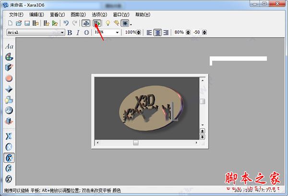Click the double down-arrow button in preview
The image size is (288, 196).
(202, 137)
